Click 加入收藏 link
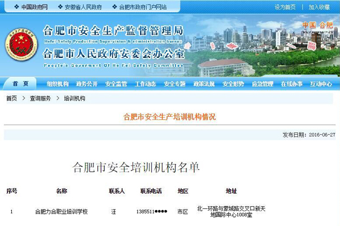The width and height of the screenshot is (340, 226). 319,7
